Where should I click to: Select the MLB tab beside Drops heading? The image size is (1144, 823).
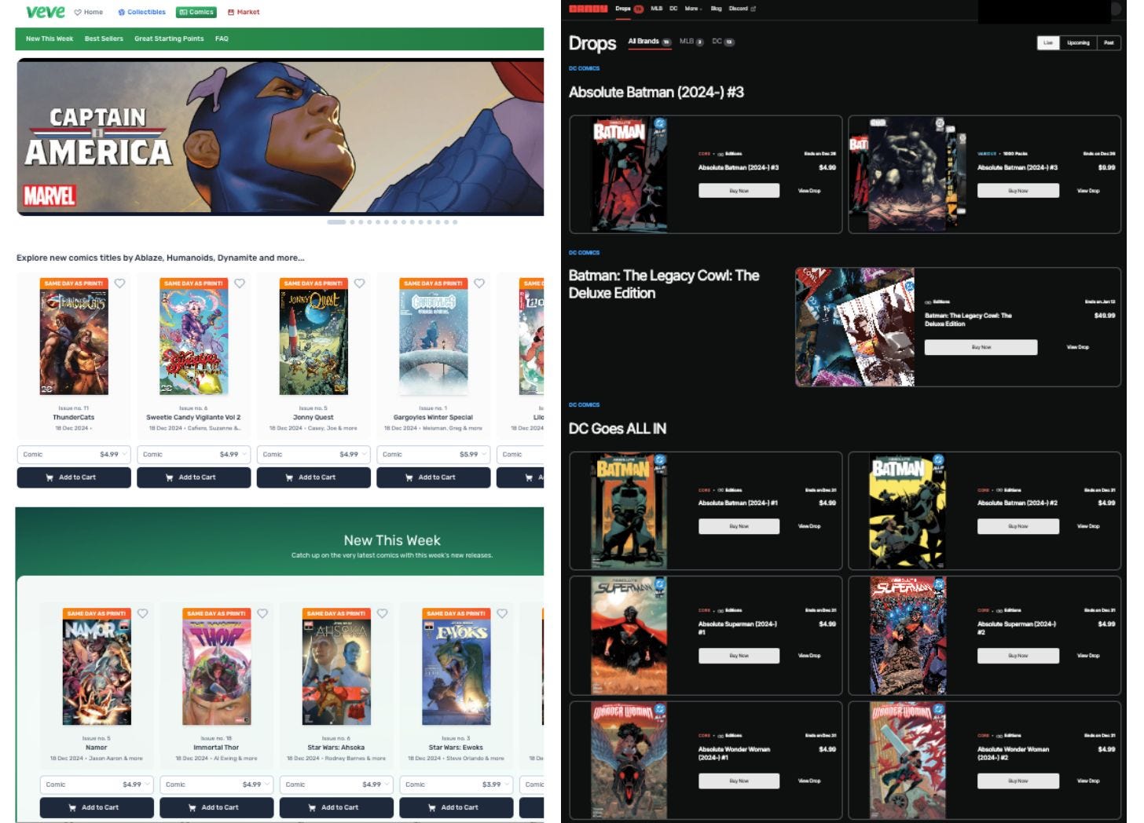click(691, 42)
